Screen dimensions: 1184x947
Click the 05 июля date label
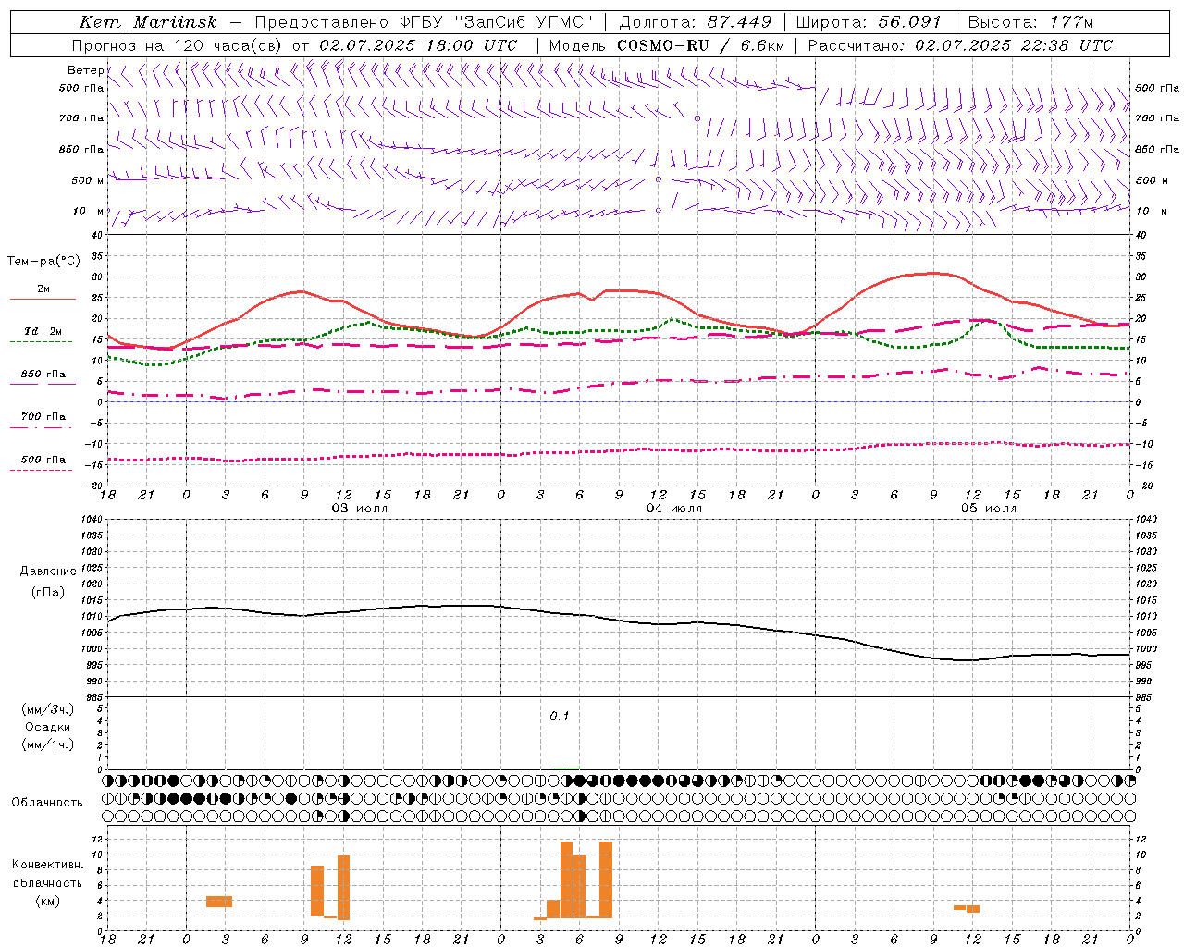(988, 509)
